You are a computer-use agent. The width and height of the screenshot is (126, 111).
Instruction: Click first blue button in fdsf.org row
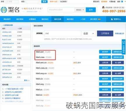click(105, 84)
